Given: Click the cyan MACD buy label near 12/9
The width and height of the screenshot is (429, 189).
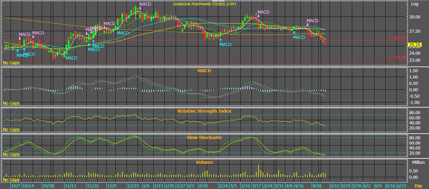Looking at the screenshot, I should click(123, 33).
